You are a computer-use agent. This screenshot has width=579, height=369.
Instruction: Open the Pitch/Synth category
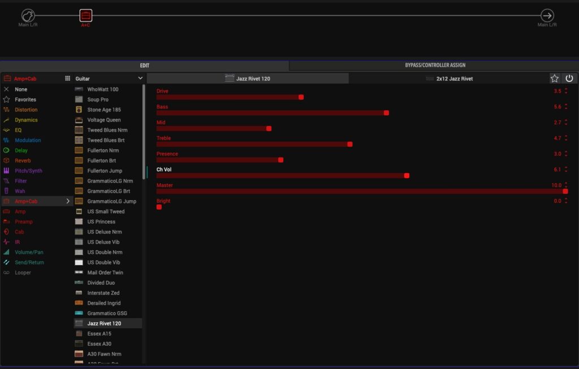[x=28, y=171]
